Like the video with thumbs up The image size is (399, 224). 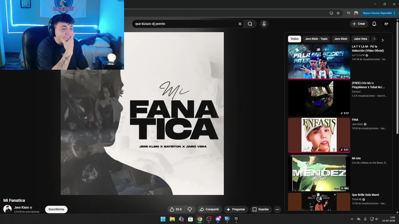tap(176, 209)
